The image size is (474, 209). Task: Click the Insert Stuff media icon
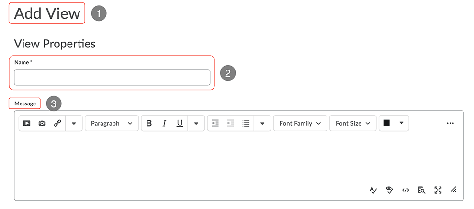27,123
